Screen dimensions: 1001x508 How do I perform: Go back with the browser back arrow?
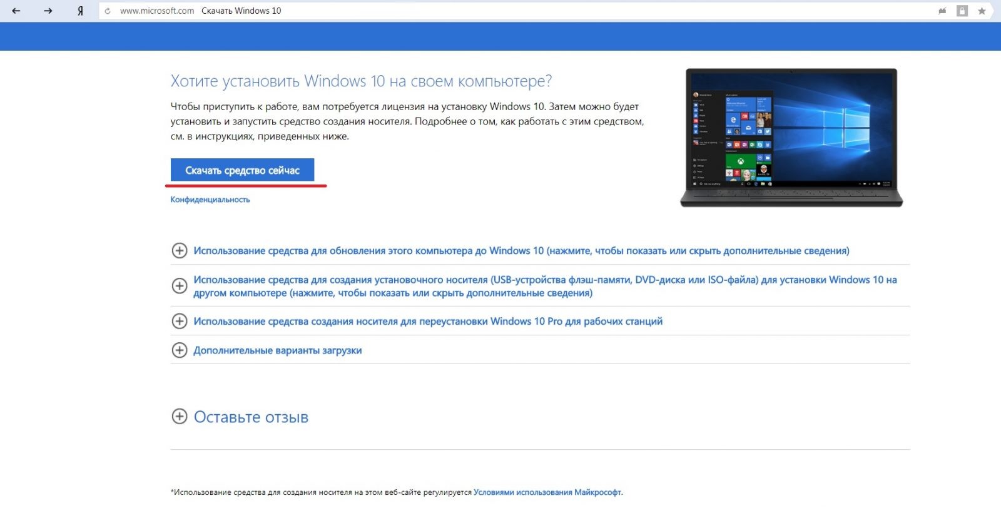(16, 11)
